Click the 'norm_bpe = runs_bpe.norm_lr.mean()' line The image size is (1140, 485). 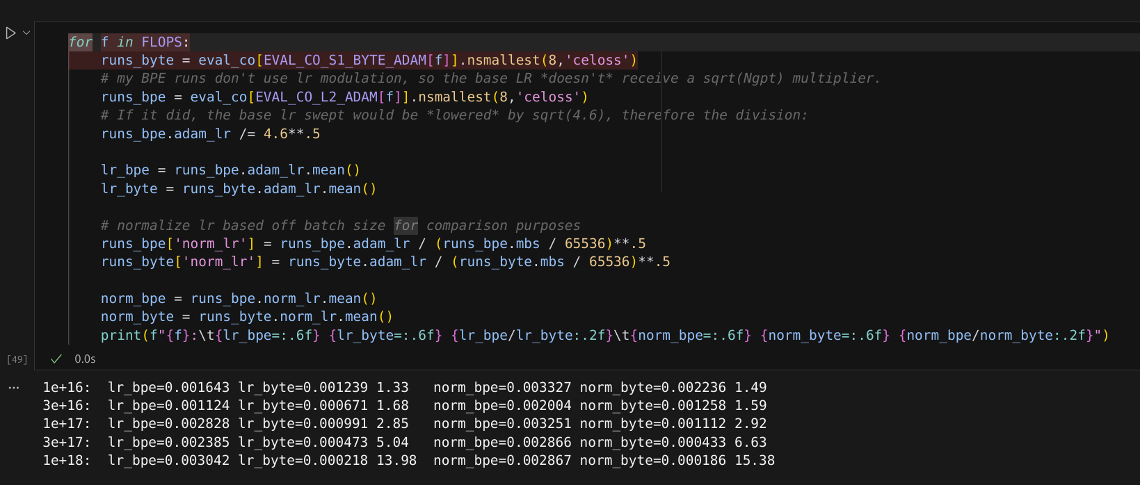(x=239, y=299)
